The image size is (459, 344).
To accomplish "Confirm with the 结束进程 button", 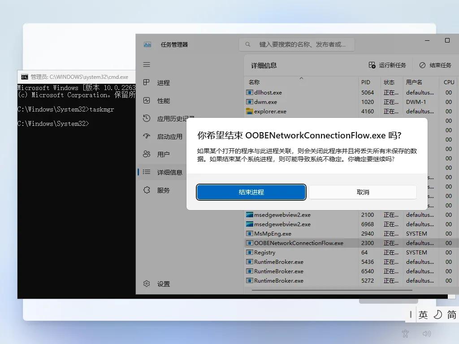I will click(x=251, y=192).
